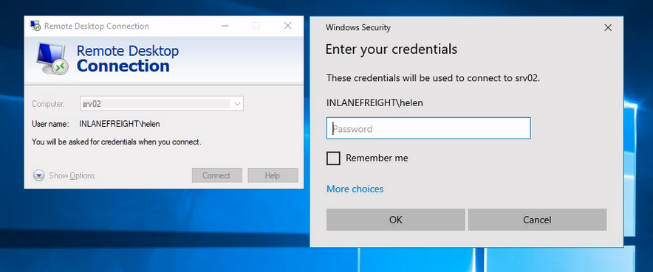
Task: Click the Computer: label
Action: pos(48,104)
